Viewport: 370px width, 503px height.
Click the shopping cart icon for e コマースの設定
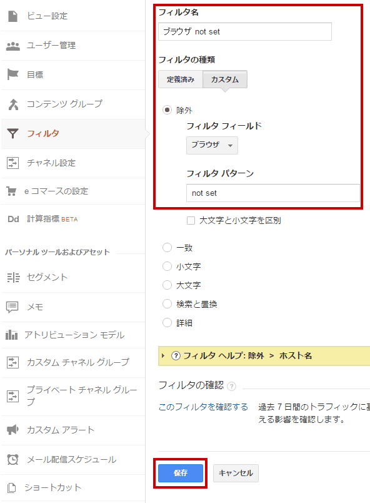11,191
